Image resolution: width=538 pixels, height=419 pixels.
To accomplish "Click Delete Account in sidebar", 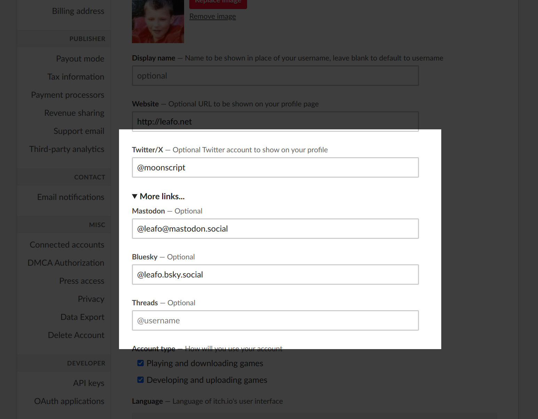I will [x=76, y=335].
